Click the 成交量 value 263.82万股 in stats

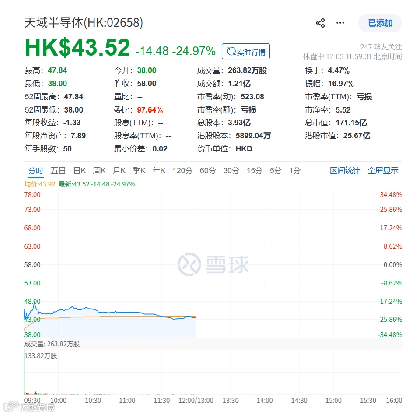coord(247,70)
